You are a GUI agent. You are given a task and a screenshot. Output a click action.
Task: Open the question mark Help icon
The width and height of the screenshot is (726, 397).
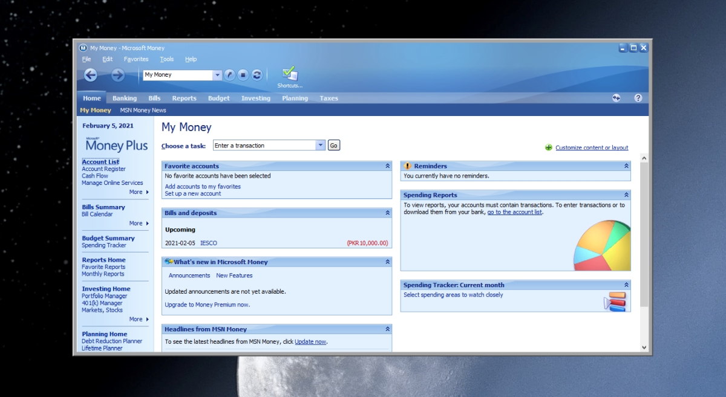[638, 98]
